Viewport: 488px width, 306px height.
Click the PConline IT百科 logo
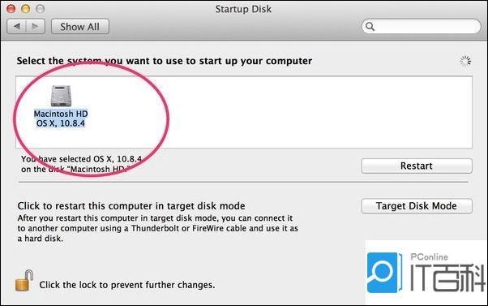tap(426, 273)
